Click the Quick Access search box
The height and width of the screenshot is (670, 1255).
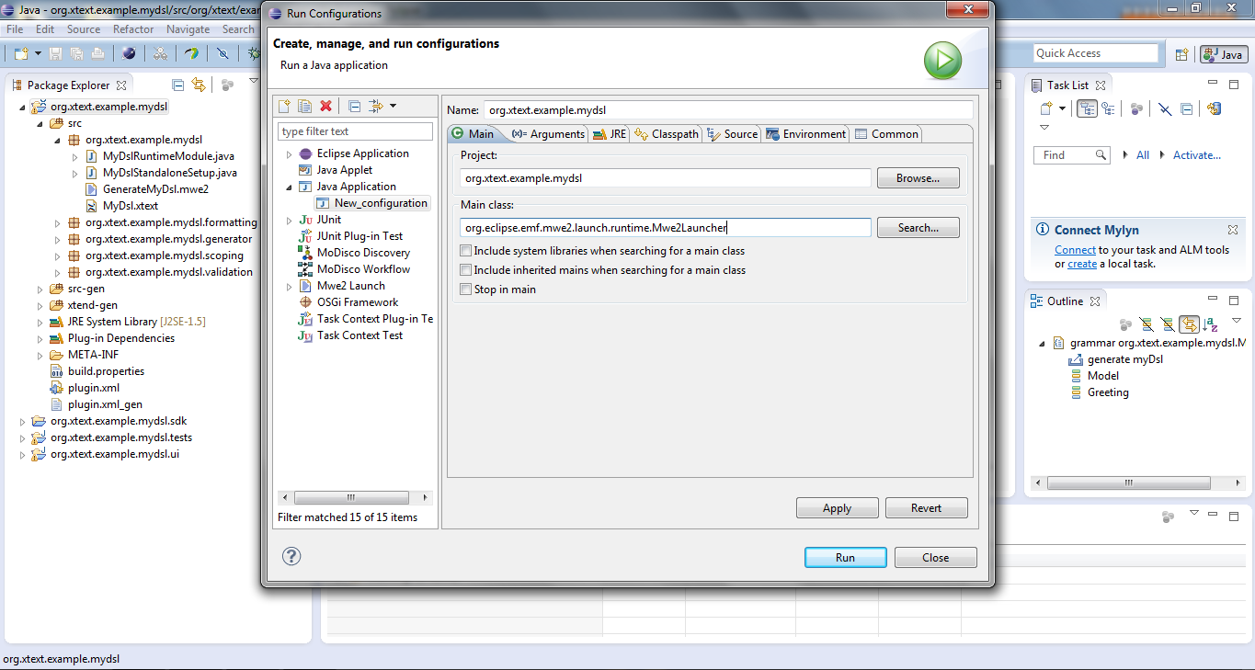pos(1096,53)
